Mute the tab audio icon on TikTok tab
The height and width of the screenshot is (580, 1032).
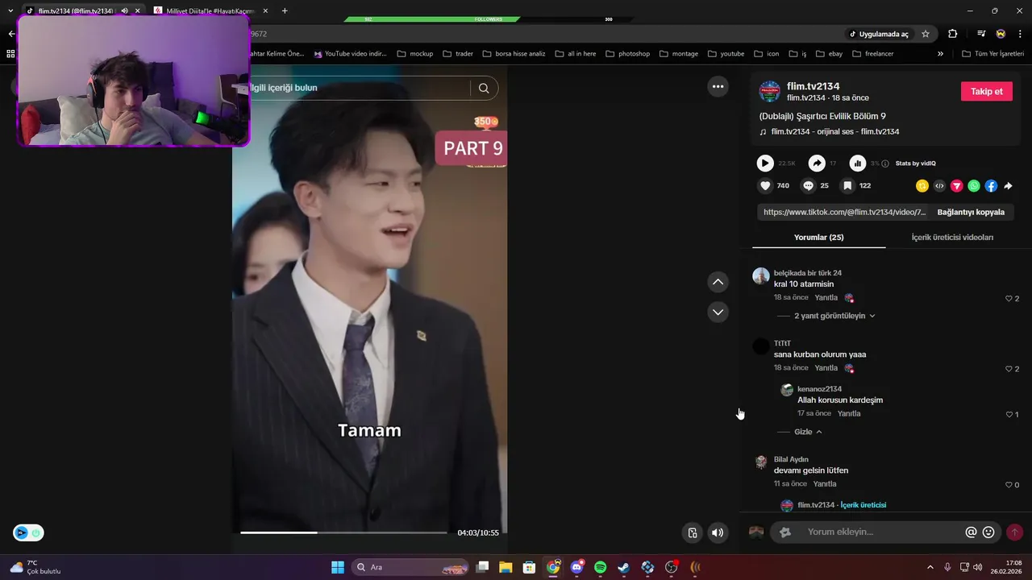tap(124, 10)
